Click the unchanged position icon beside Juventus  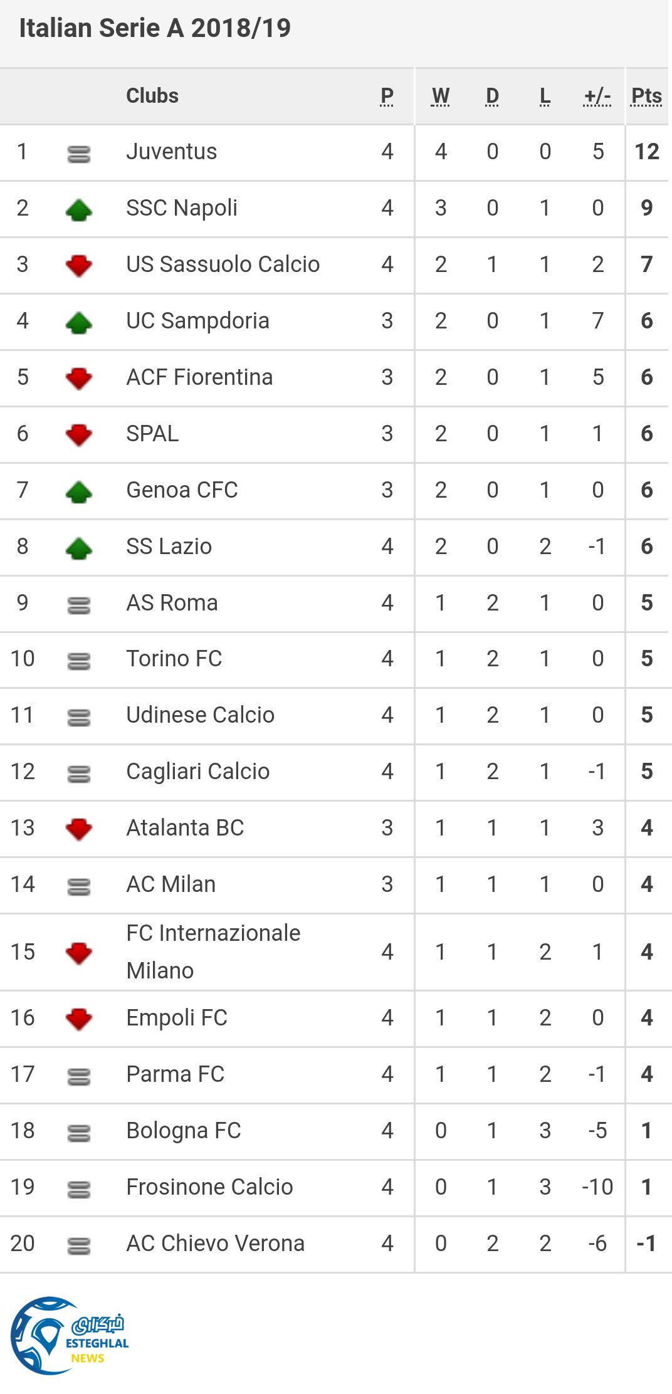[x=79, y=154]
